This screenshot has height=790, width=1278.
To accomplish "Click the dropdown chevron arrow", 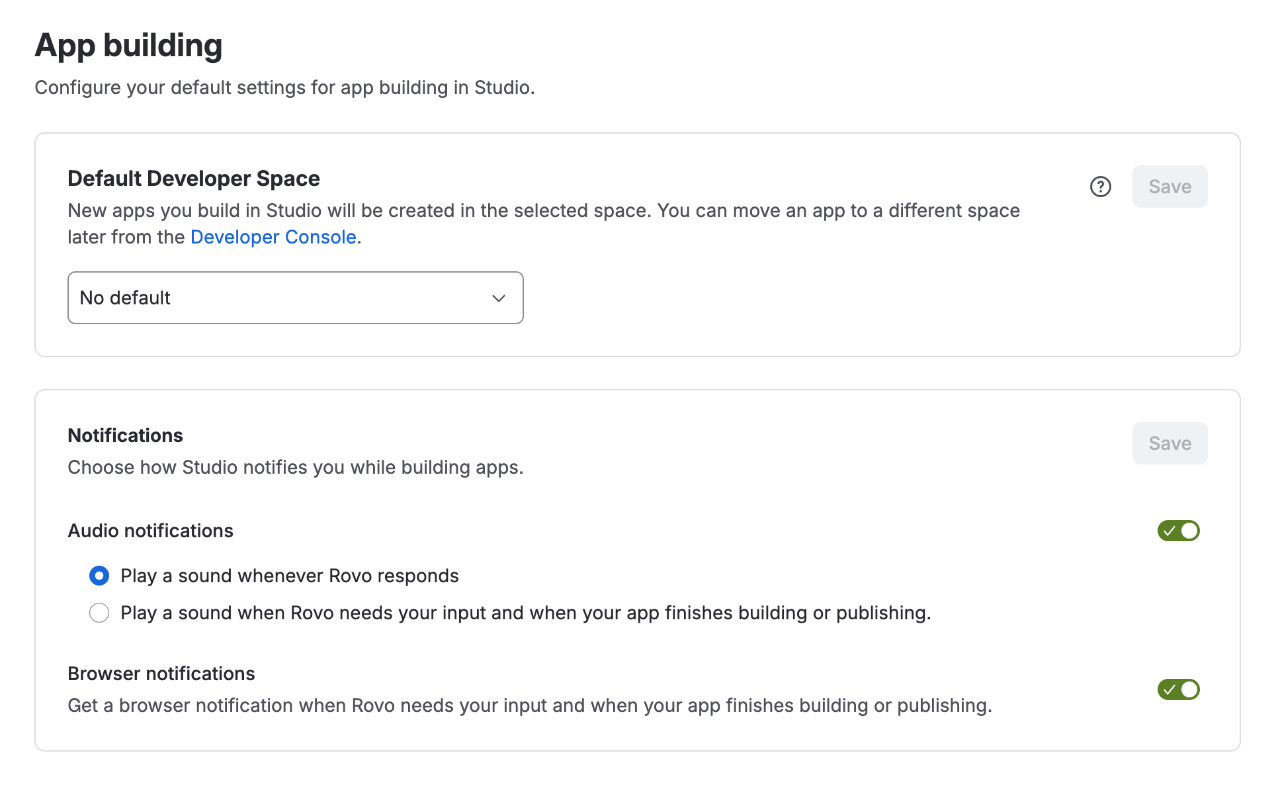I will click(x=499, y=298).
